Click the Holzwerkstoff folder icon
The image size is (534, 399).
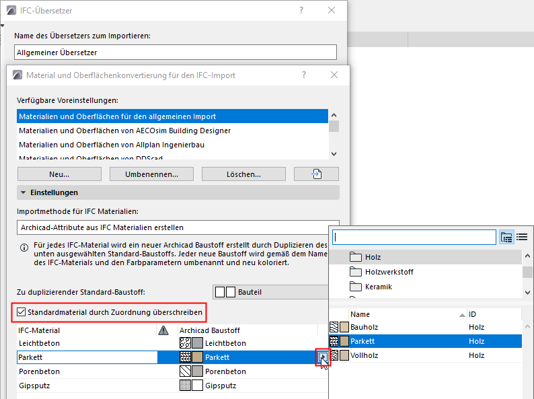point(356,272)
